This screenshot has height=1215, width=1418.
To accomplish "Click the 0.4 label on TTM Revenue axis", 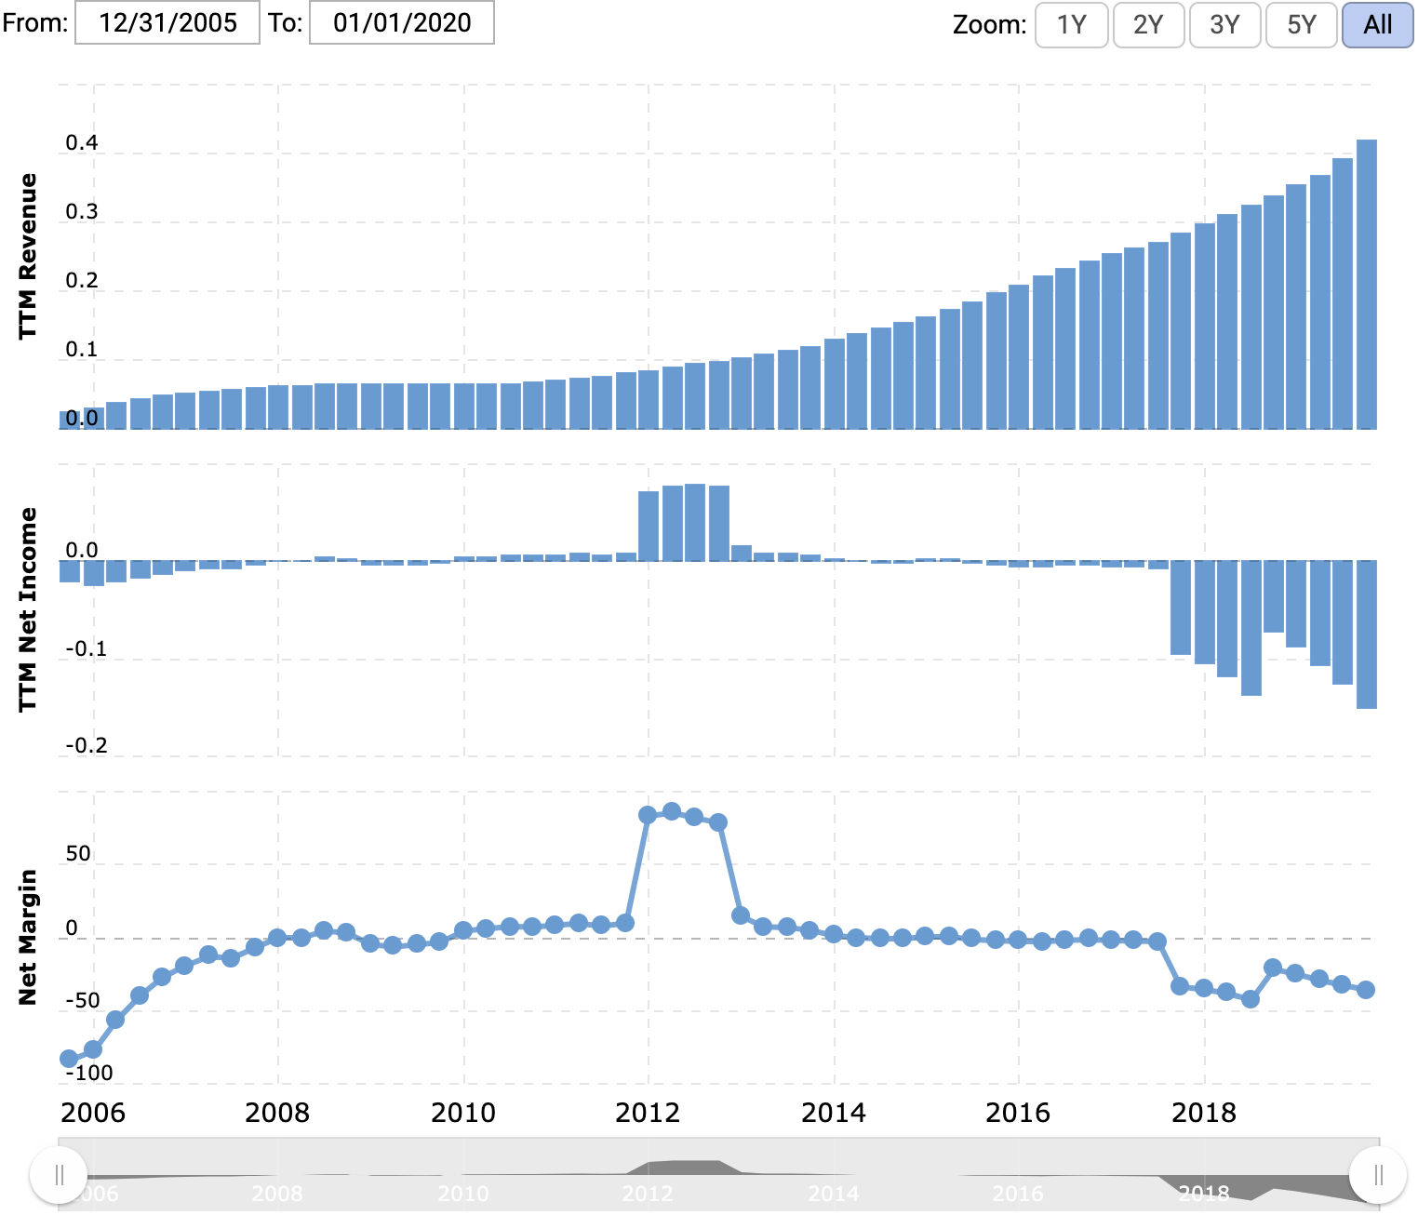I will pos(82,142).
